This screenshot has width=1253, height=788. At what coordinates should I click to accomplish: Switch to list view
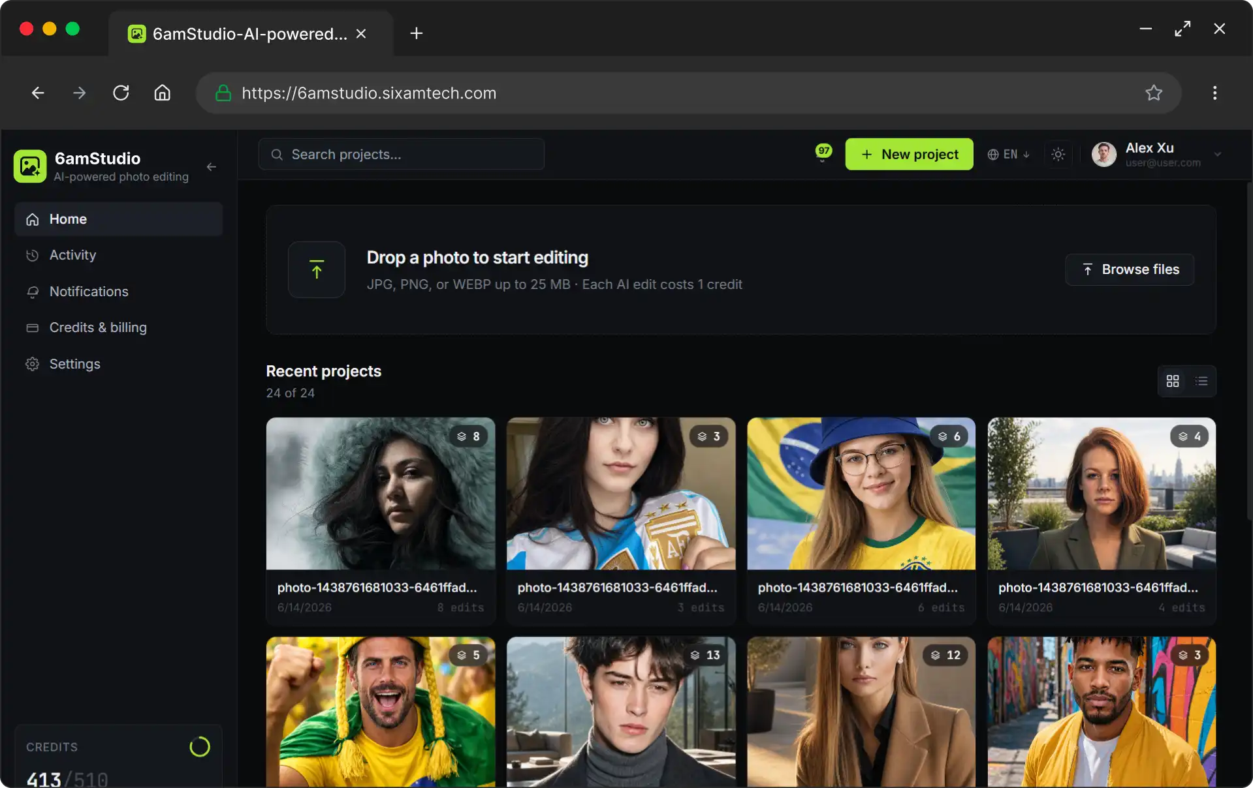pos(1201,381)
